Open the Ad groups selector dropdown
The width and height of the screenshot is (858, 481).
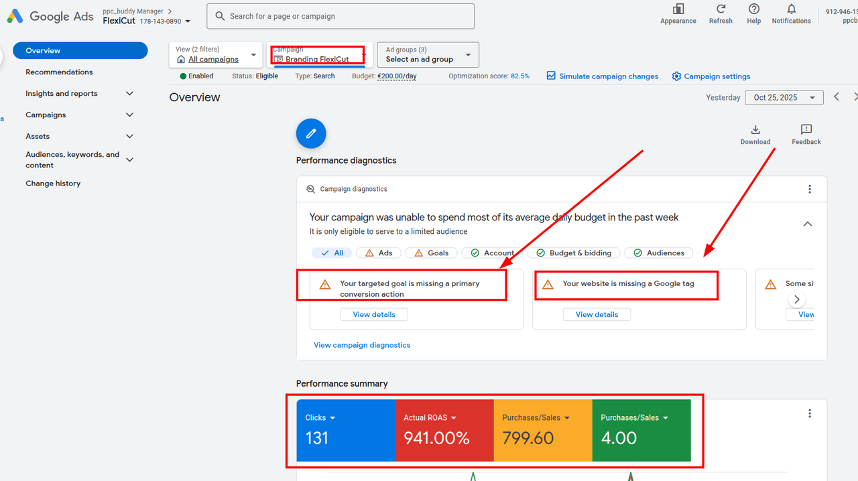[x=428, y=55]
